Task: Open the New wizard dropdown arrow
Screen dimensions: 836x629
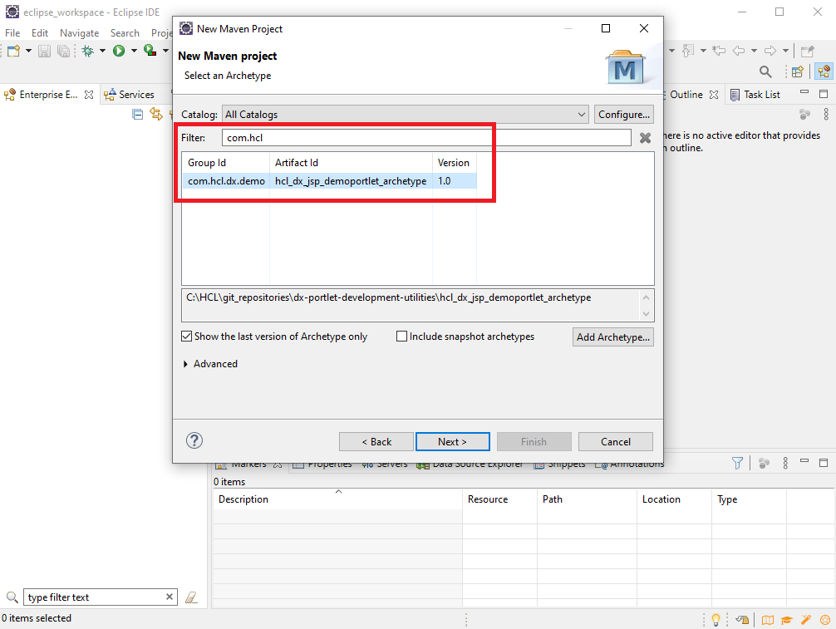Action: pos(28,52)
